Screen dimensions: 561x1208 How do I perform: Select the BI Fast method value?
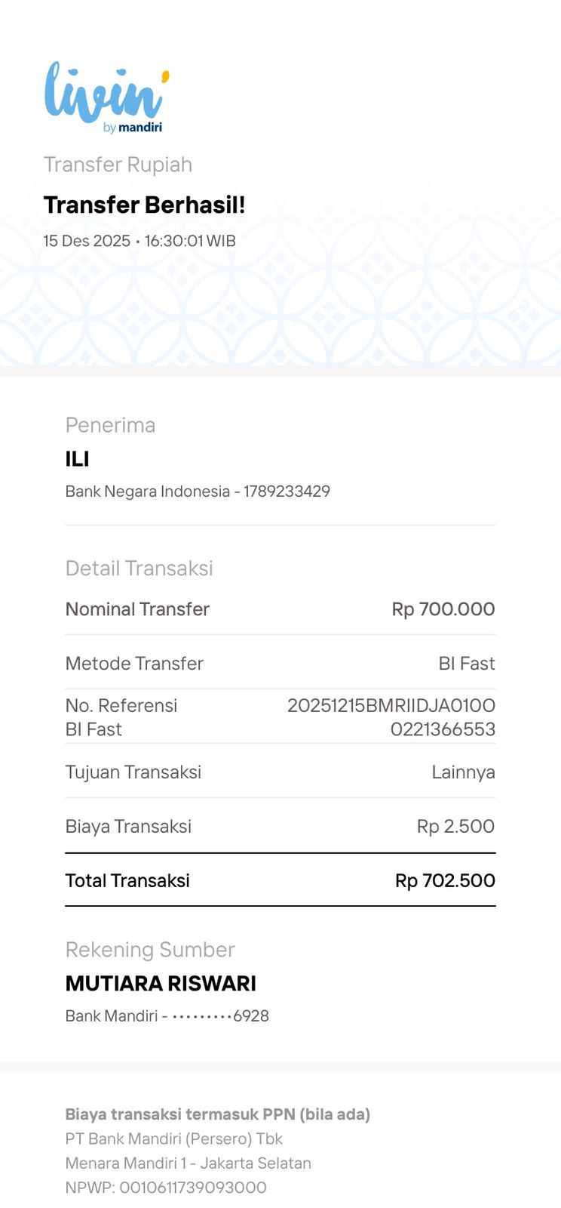pyautogui.click(x=466, y=664)
